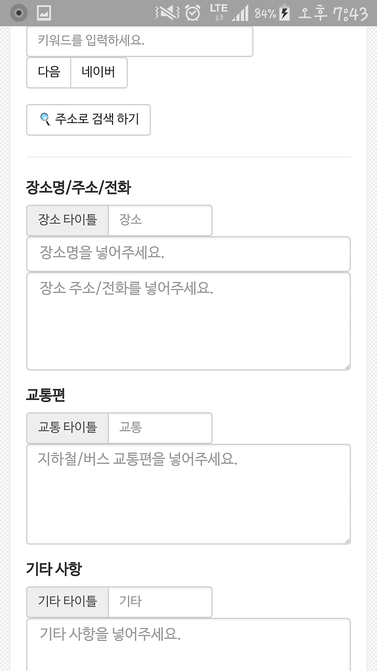Select the 다음 map provider button
The height and width of the screenshot is (671, 377).
coord(49,72)
